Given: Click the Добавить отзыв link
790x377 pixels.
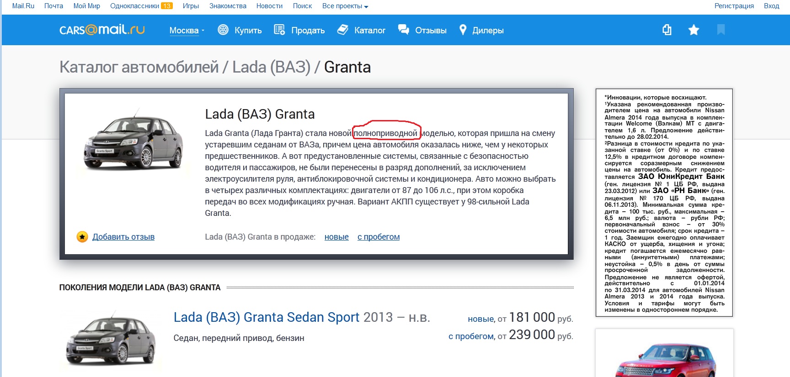Looking at the screenshot, I should (x=123, y=237).
